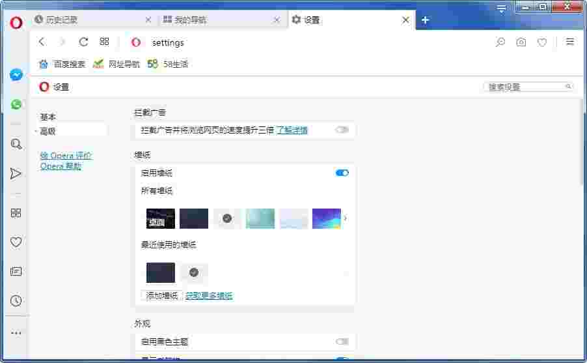Open sidebar instant search magnifier

point(16,144)
